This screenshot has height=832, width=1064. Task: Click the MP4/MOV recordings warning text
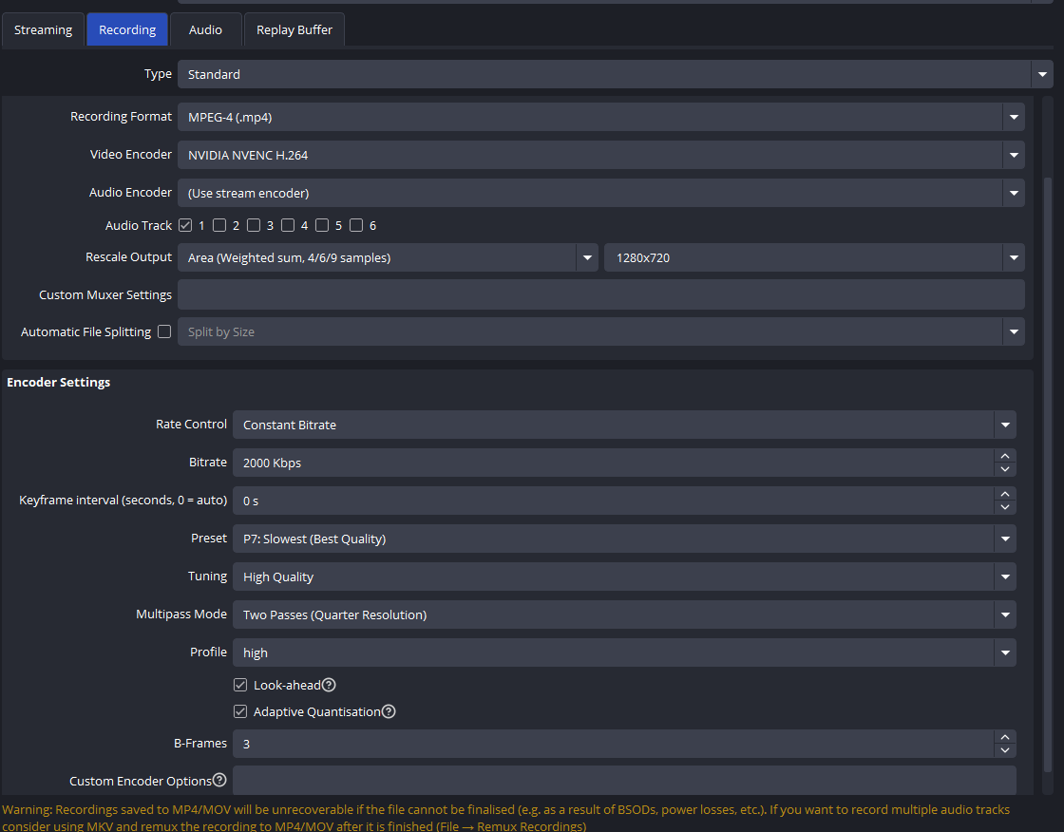506,818
